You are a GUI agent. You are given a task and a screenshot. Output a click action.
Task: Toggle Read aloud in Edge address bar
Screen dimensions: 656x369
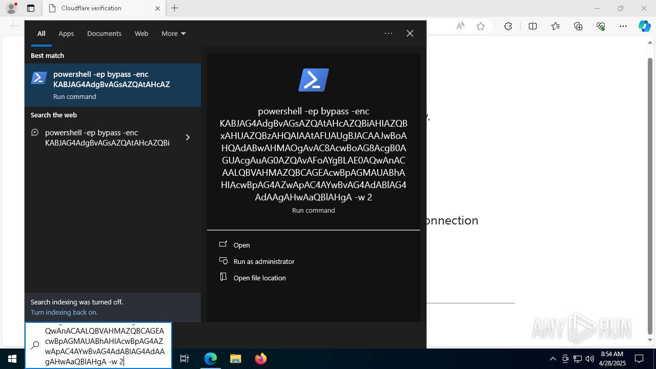point(460,26)
